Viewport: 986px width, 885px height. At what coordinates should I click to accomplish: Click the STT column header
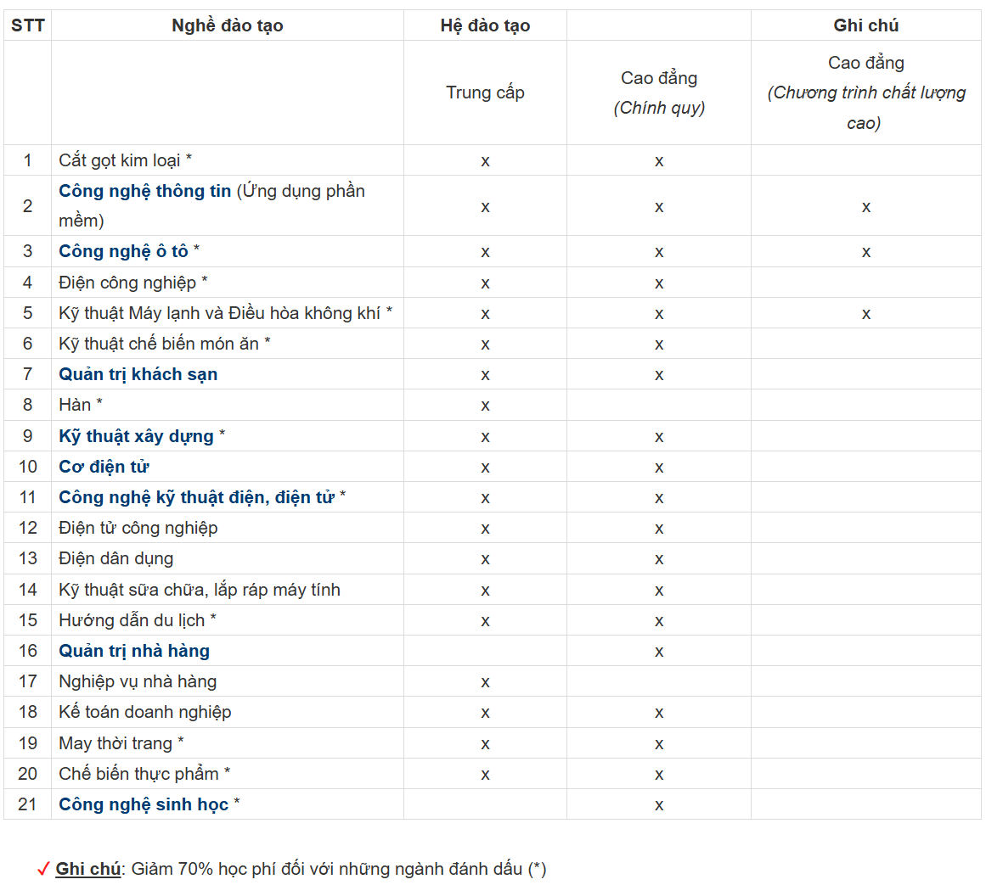pyautogui.click(x=27, y=25)
